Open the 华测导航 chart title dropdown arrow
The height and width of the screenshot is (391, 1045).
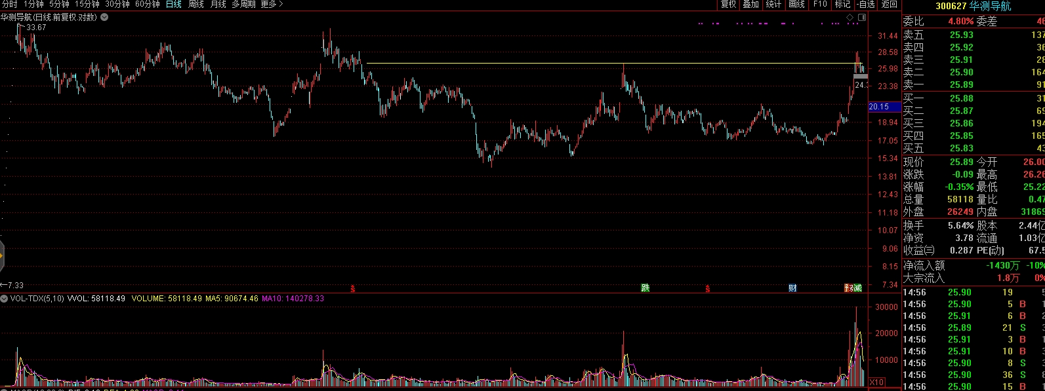coord(104,18)
